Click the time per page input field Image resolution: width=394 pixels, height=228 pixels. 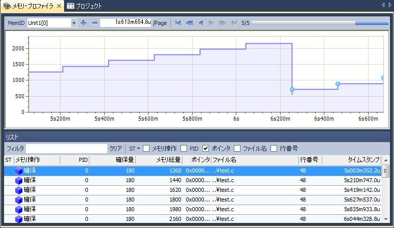point(126,23)
